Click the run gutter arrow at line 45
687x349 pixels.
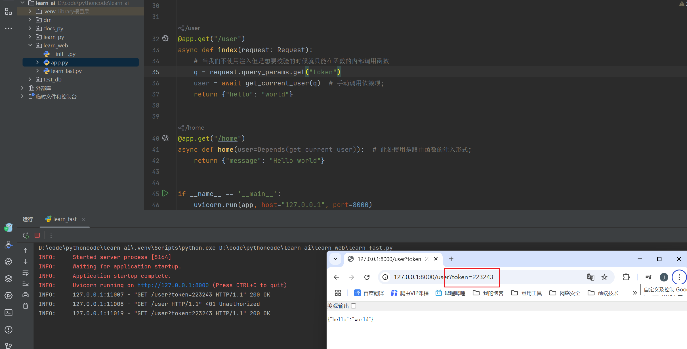(165, 194)
